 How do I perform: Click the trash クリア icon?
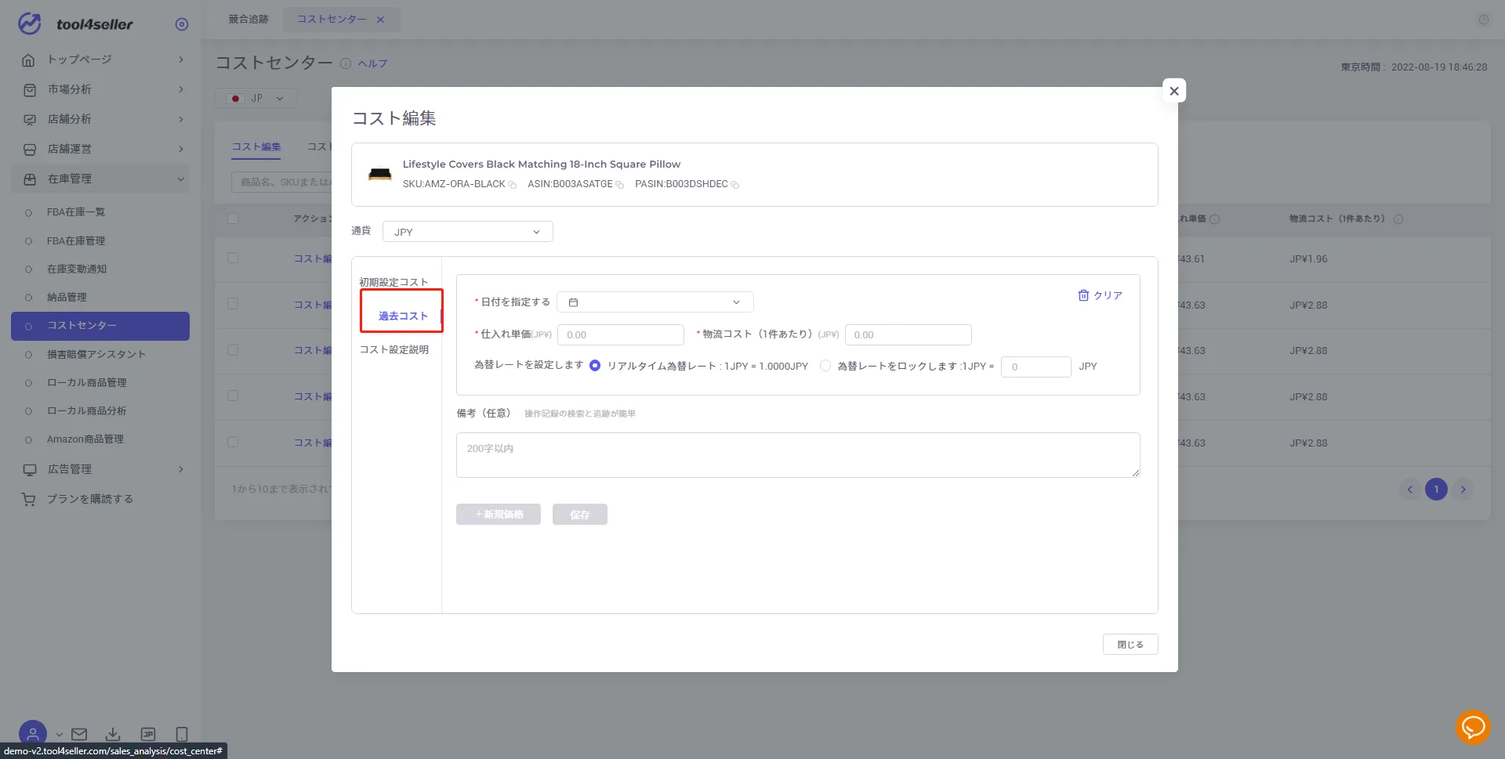[x=1083, y=295]
